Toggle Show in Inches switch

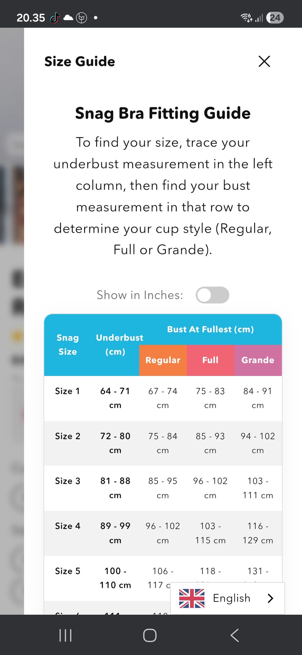(x=212, y=295)
